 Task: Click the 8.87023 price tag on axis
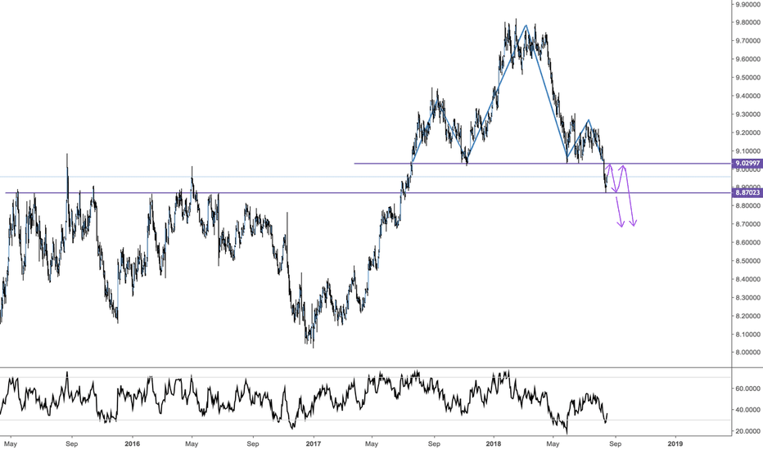coord(747,192)
